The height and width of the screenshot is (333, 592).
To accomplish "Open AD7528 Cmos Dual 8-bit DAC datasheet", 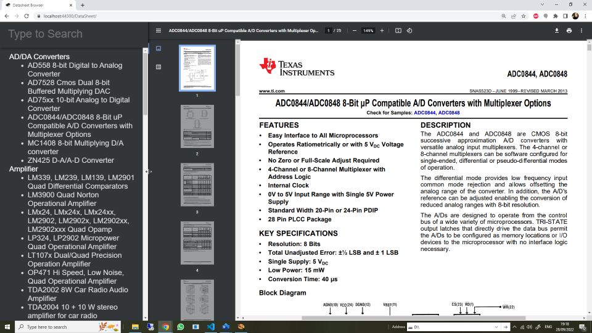I will [68, 87].
